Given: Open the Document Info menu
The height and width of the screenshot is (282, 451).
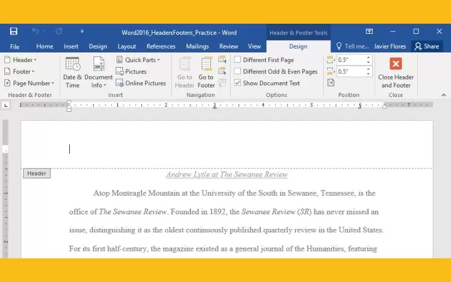Looking at the screenshot, I should [98, 73].
